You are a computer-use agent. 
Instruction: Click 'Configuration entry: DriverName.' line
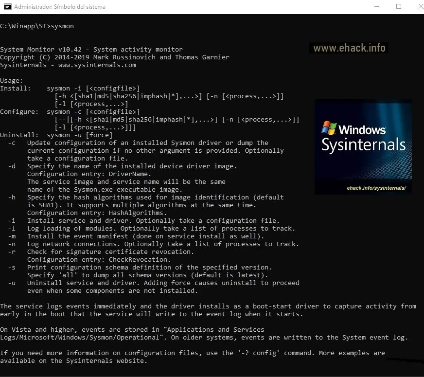point(89,174)
